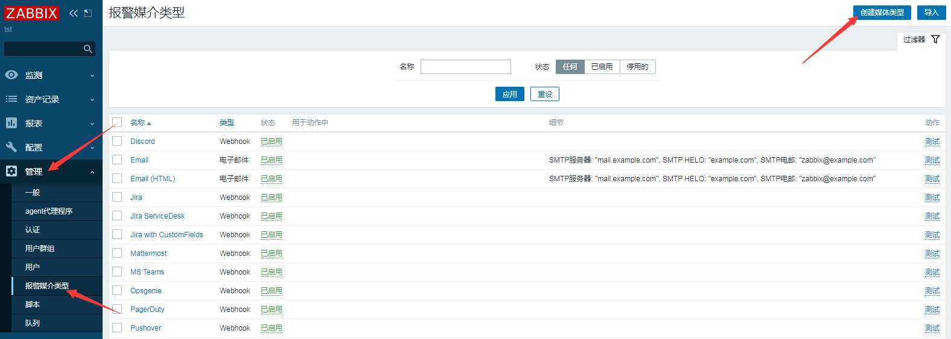Click the 资产记录 list icon

point(11,99)
